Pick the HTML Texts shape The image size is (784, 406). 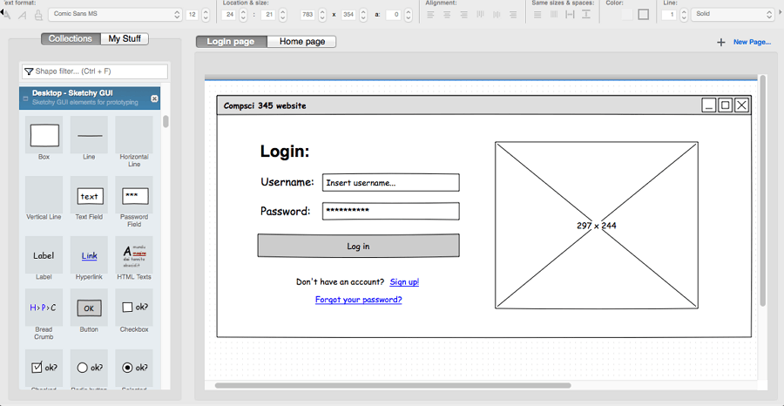point(134,255)
